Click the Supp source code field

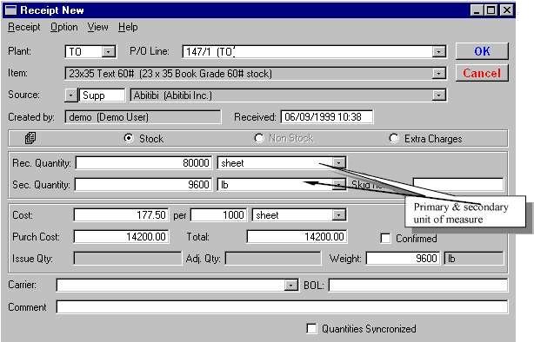102,95
